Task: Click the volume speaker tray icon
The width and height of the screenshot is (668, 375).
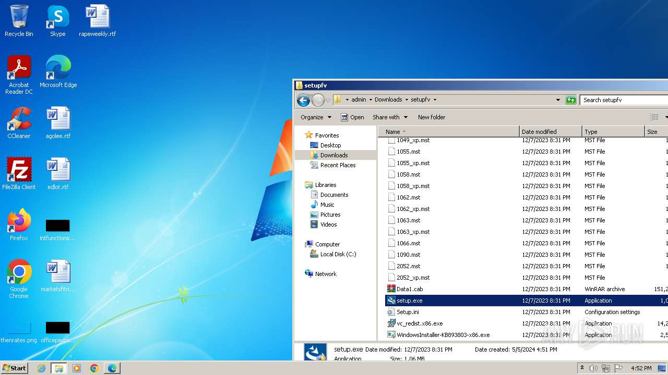Action: (x=593, y=368)
